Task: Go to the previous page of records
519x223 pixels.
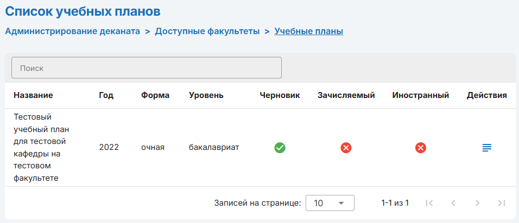Action: click(x=453, y=203)
